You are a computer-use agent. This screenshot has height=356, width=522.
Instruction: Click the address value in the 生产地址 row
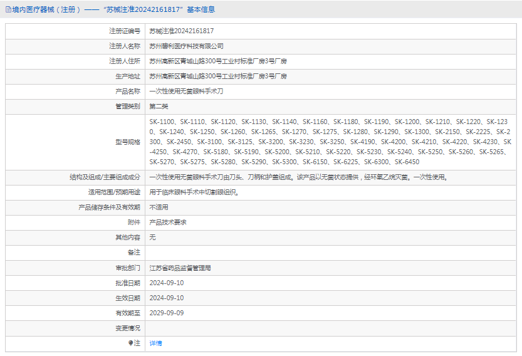(217, 76)
